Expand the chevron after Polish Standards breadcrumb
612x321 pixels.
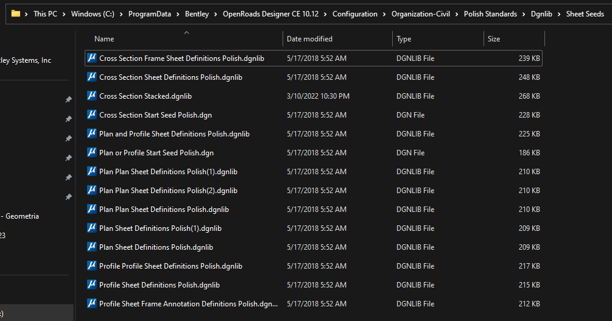(524, 14)
